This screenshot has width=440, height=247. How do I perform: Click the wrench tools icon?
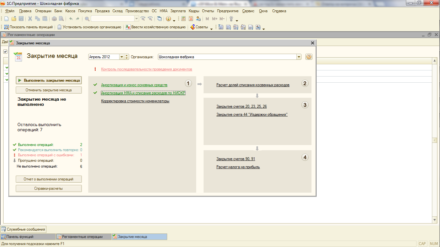pyautogui.click(x=231, y=19)
